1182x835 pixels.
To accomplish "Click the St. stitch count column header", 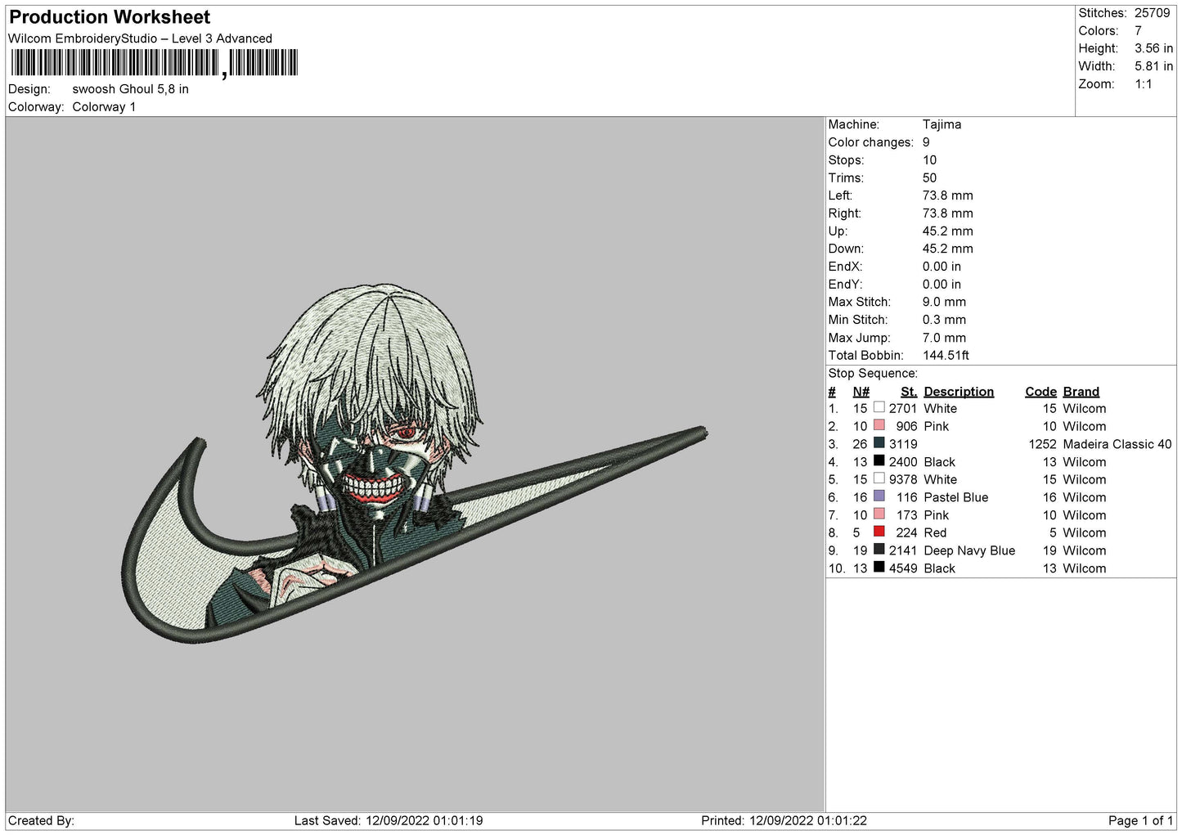I will [908, 392].
